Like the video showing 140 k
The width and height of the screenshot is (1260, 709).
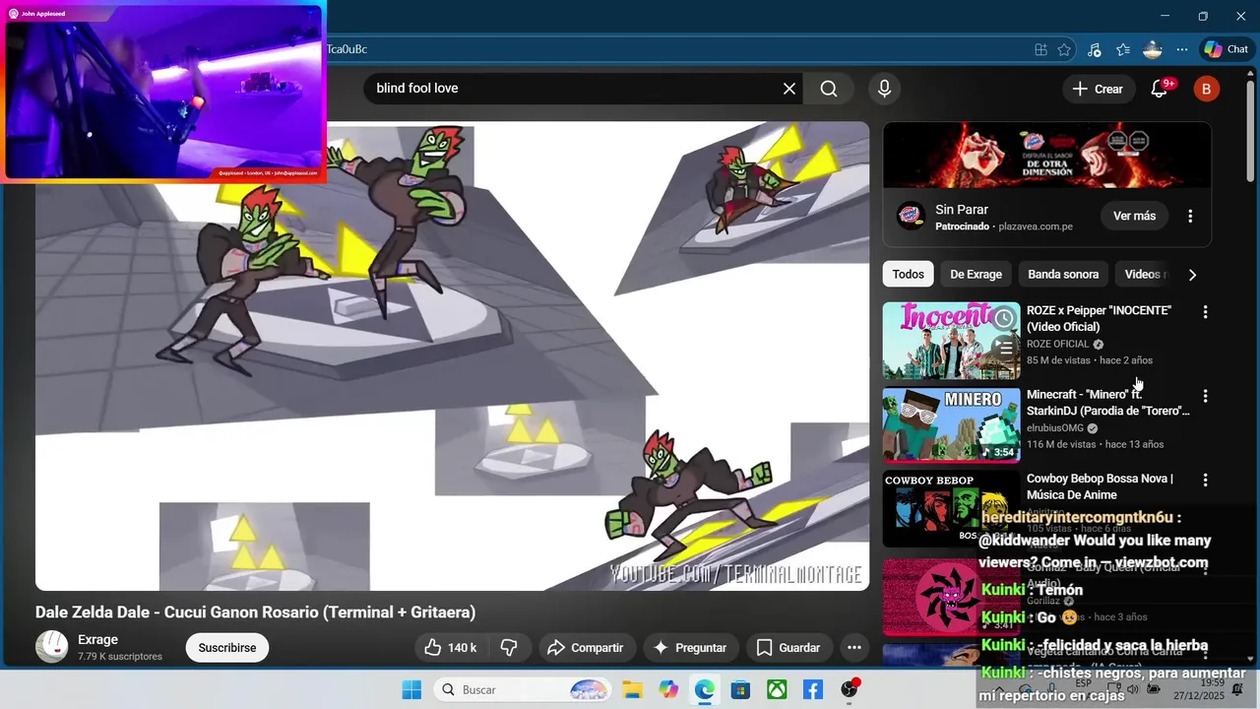tap(450, 648)
